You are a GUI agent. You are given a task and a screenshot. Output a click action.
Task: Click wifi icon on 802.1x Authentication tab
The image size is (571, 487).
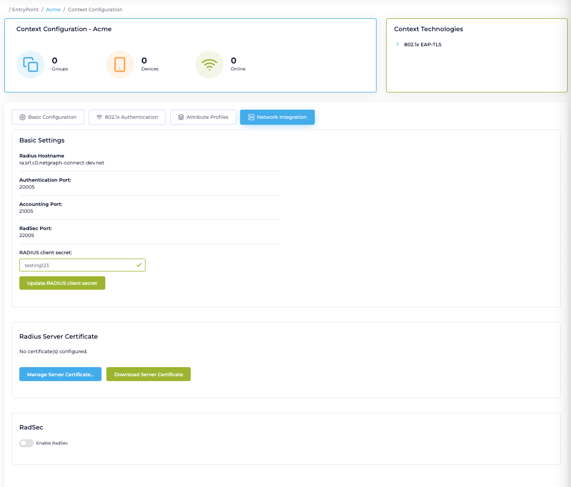click(x=99, y=117)
